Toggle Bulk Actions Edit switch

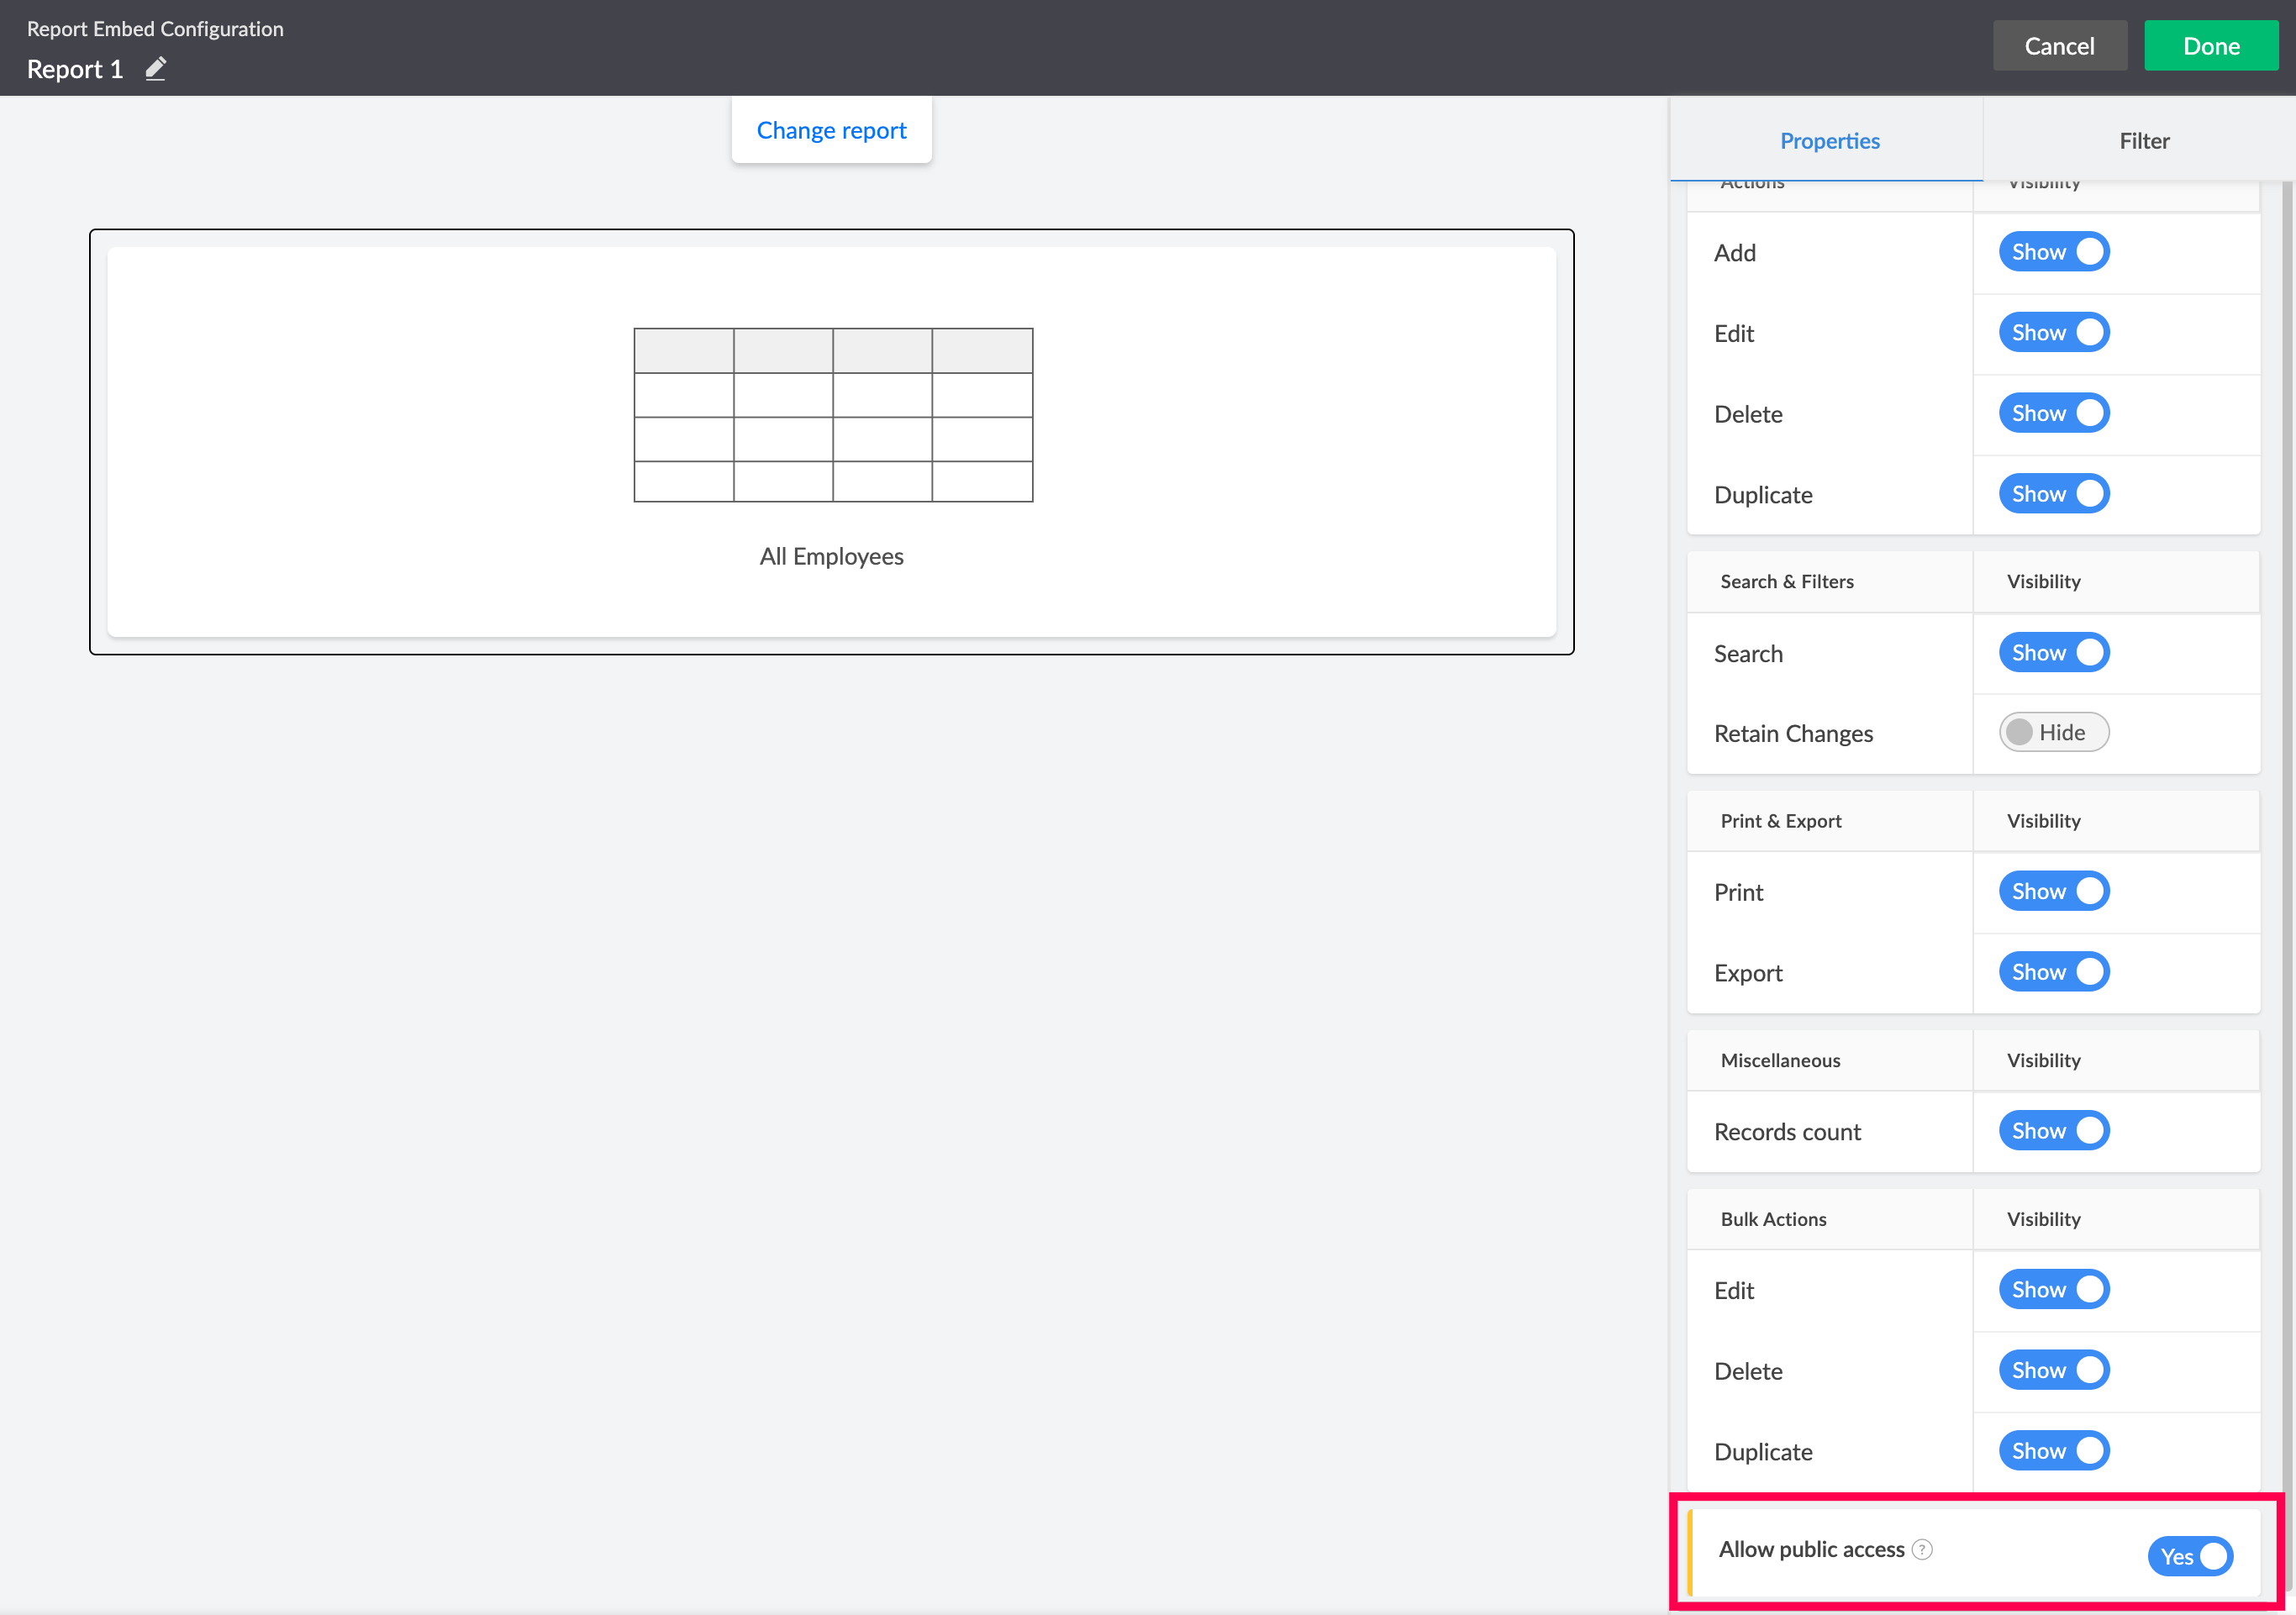[2053, 1290]
